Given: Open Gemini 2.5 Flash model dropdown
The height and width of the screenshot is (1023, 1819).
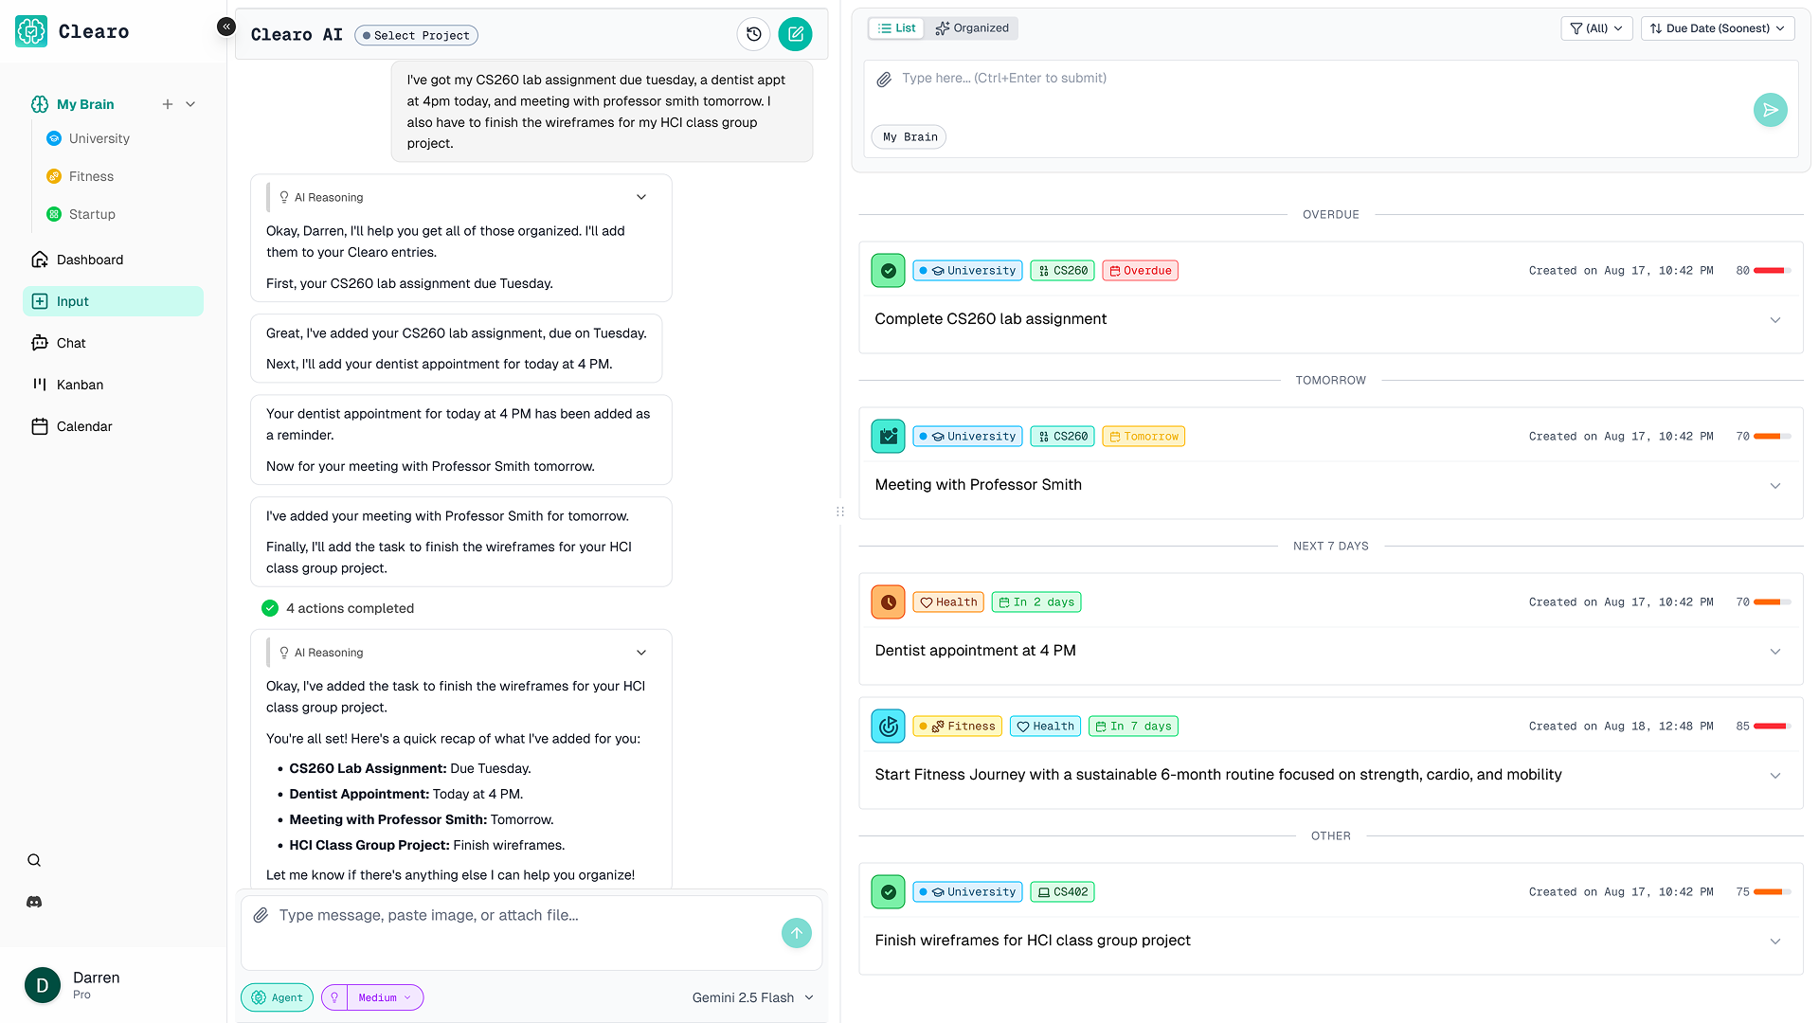Looking at the screenshot, I should coord(753,997).
